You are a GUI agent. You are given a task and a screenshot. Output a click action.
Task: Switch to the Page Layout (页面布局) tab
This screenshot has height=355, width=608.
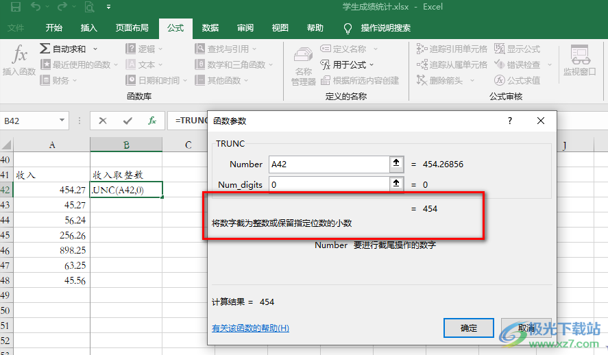click(132, 28)
